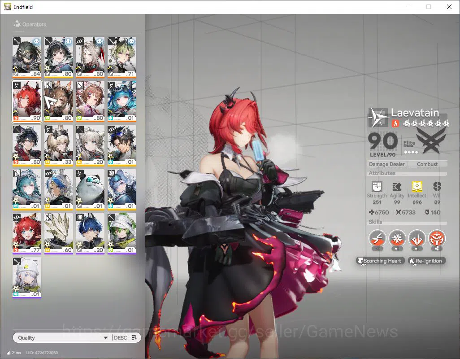Image resolution: width=460 pixels, height=359 pixels.
Task: Click the Combust tag
Action: (x=427, y=164)
